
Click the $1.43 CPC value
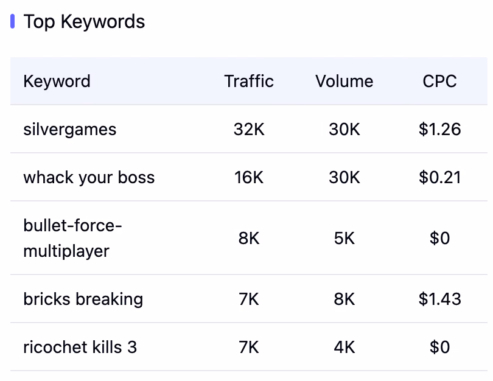pyautogui.click(x=439, y=299)
